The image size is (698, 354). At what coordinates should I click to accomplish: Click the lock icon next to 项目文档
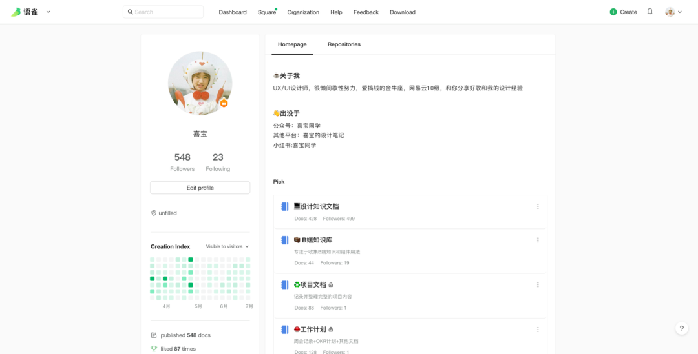point(331,285)
